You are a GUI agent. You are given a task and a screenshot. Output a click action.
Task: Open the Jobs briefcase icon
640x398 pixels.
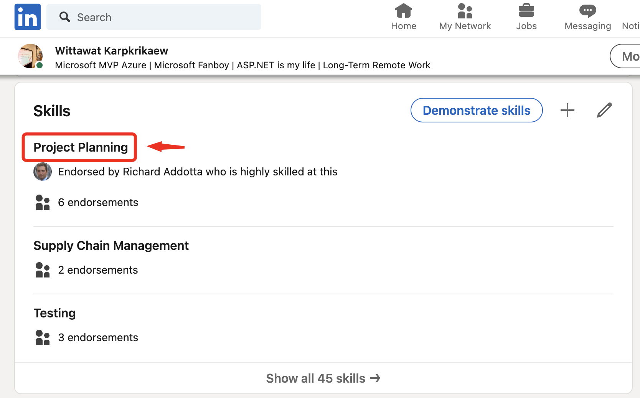click(x=526, y=11)
